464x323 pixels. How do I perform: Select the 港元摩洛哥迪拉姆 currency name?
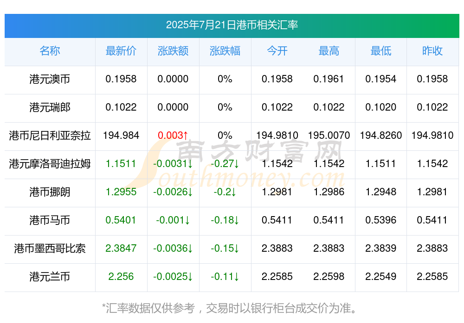coord(50,164)
